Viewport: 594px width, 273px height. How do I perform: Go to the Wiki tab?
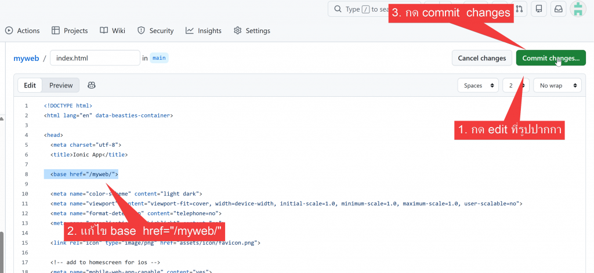tap(113, 31)
